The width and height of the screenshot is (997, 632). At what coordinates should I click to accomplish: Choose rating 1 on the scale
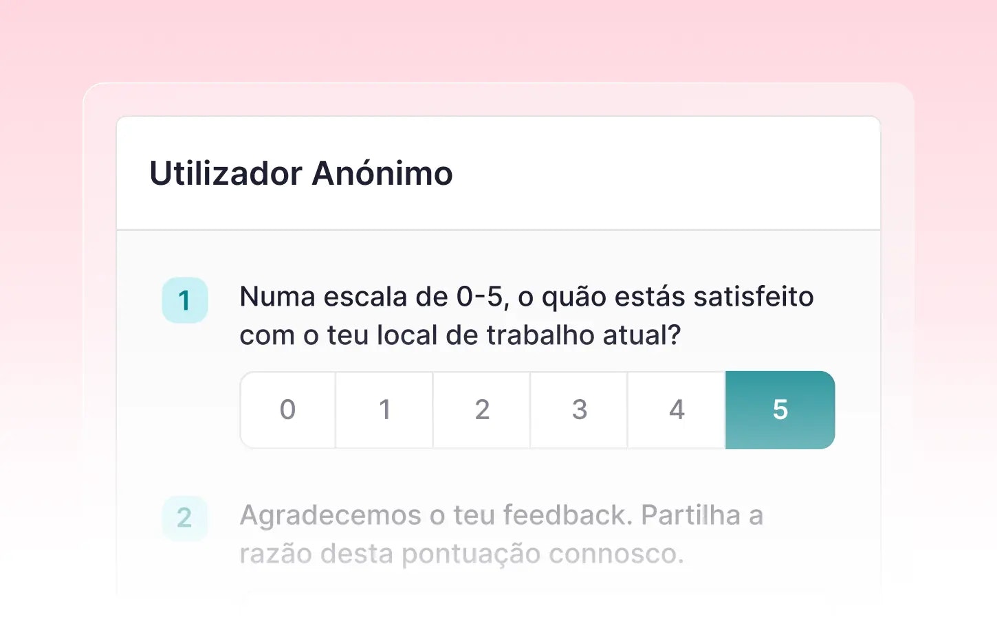pos(384,410)
